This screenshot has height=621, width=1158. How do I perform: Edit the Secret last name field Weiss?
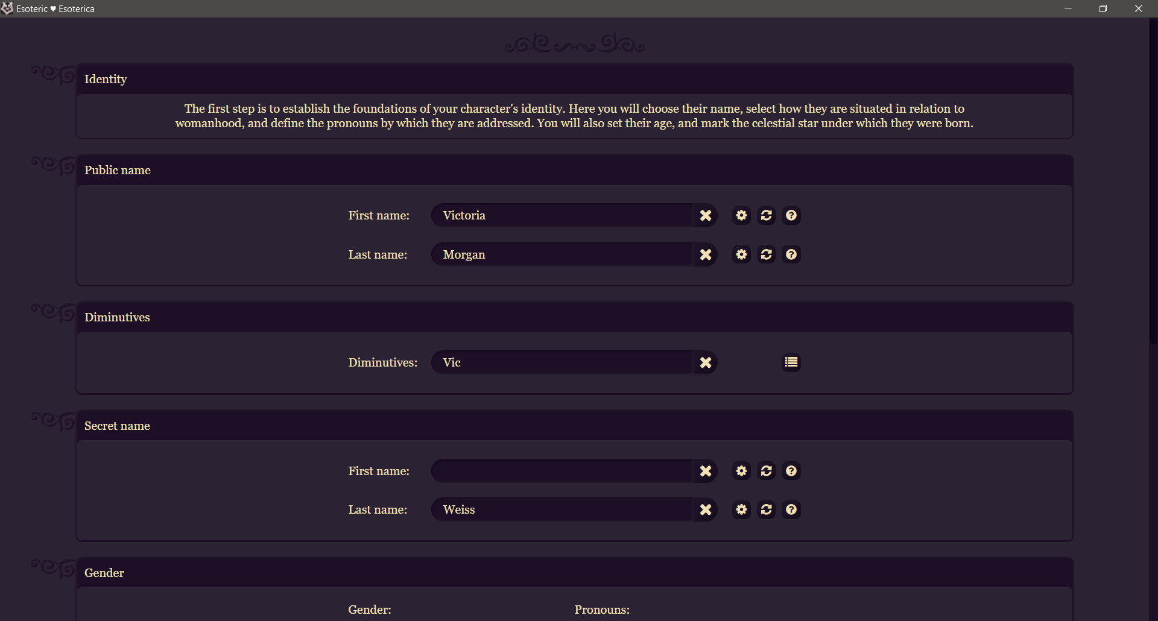click(562, 509)
